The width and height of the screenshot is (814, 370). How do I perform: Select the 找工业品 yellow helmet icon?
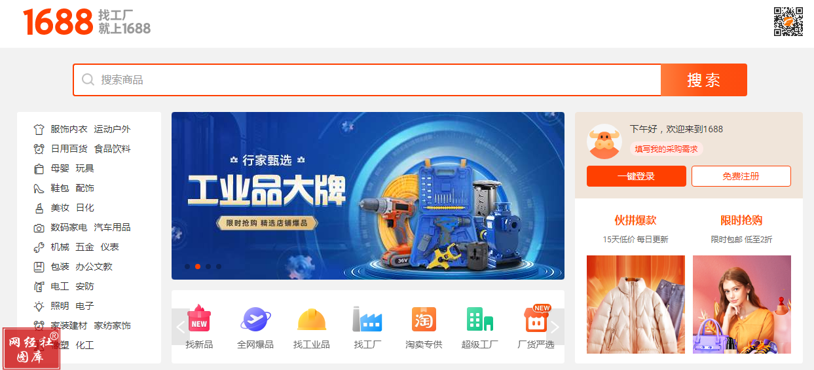(312, 320)
